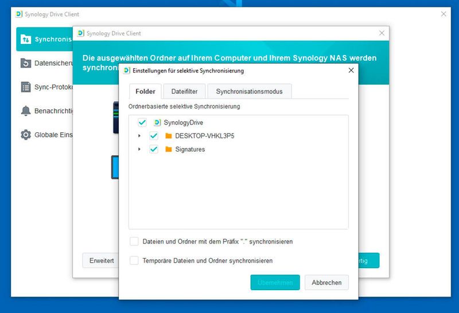
Task: Select Globale Einstellungen text in main window
Action: pyautogui.click(x=53, y=135)
